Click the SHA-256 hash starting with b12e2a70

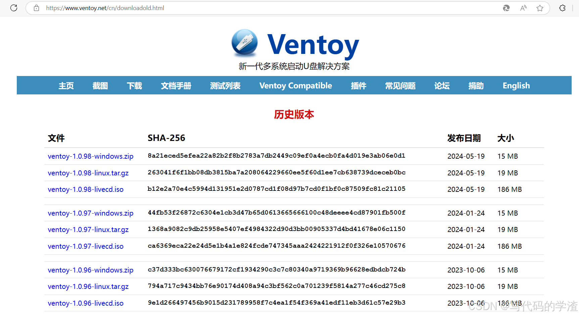(277, 189)
